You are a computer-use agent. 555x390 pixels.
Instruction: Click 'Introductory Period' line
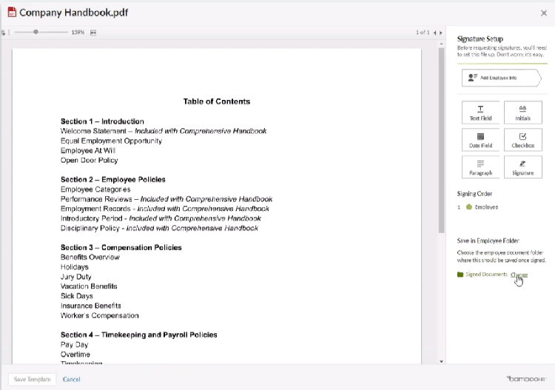161,218
